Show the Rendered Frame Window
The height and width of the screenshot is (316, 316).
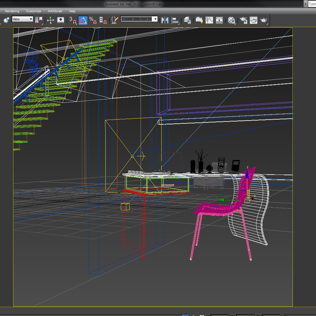[253, 20]
